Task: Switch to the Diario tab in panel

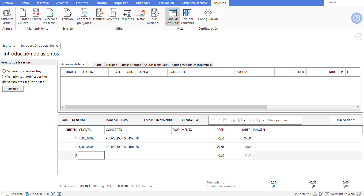Action: click(98, 65)
